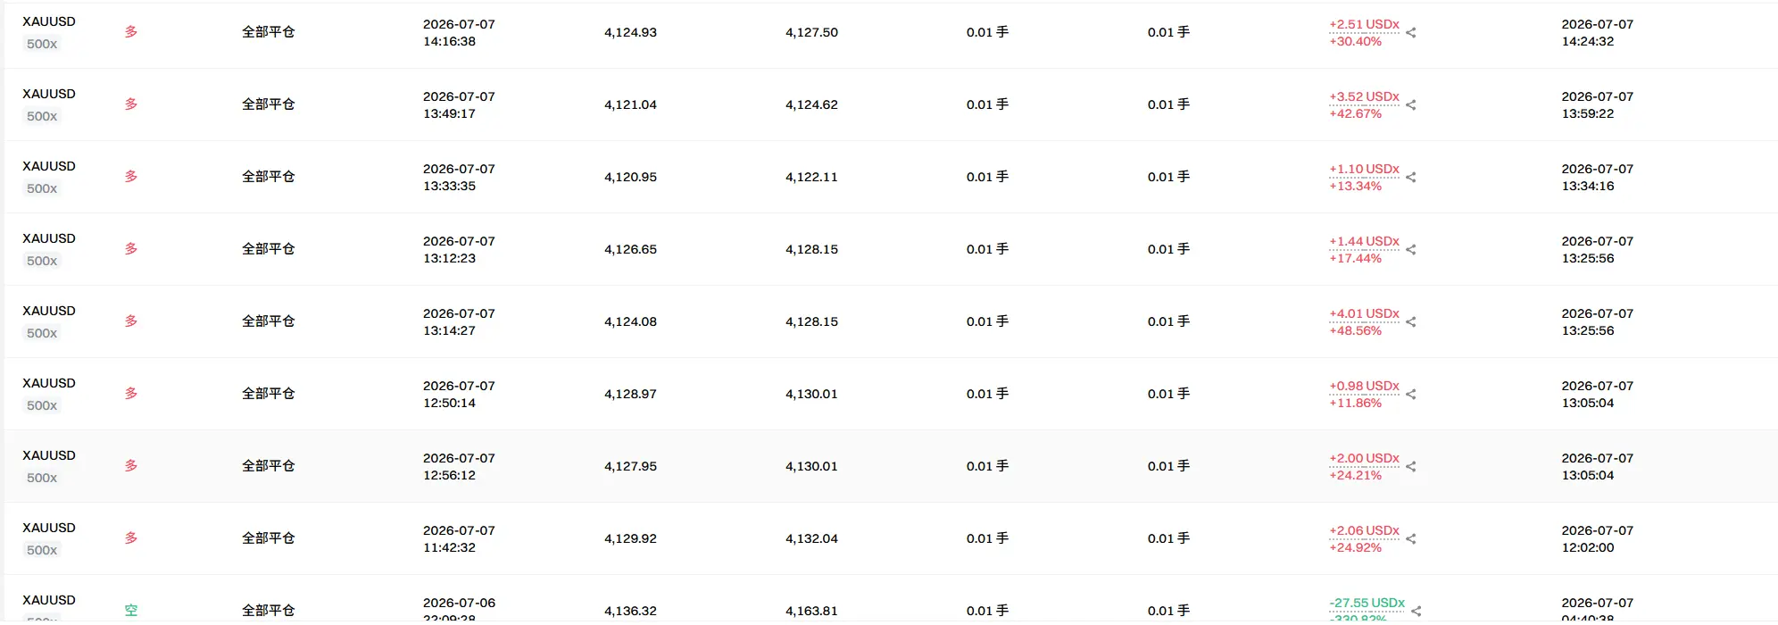Share the +2.06 USDx profit trade
Viewport: 1778px width, 625px height.
point(1411,539)
